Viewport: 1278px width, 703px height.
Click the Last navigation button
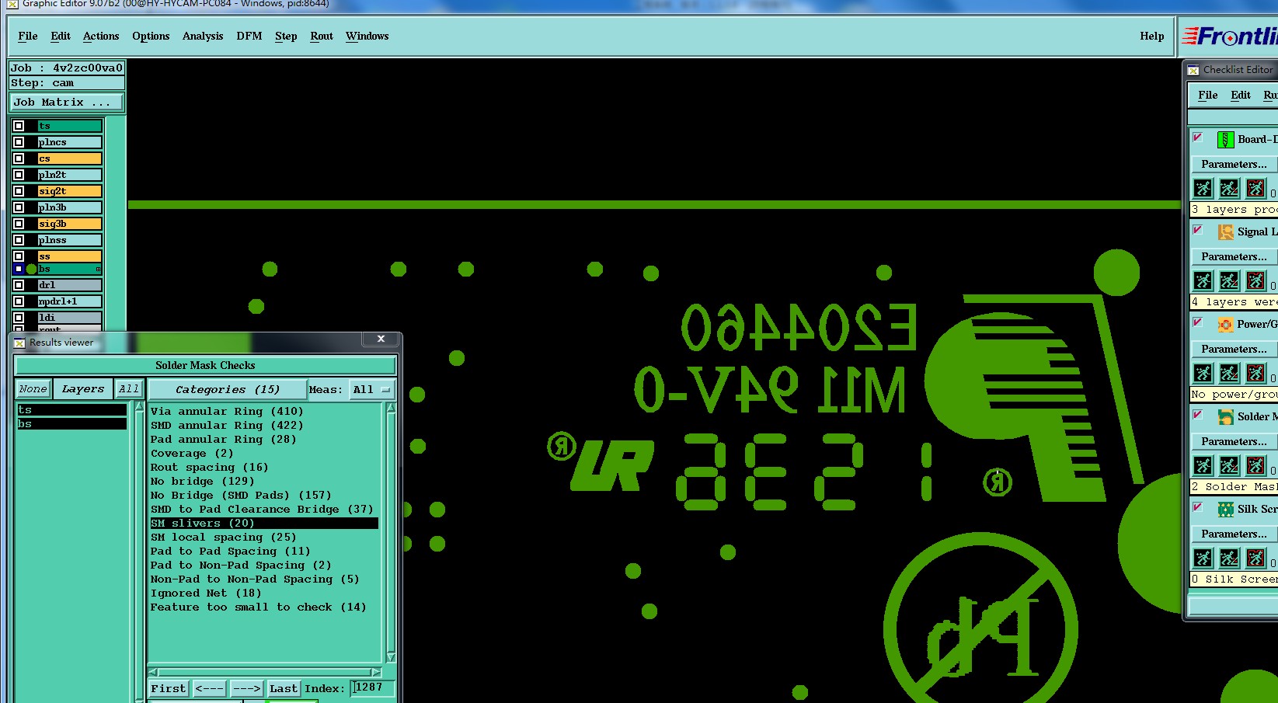(284, 688)
